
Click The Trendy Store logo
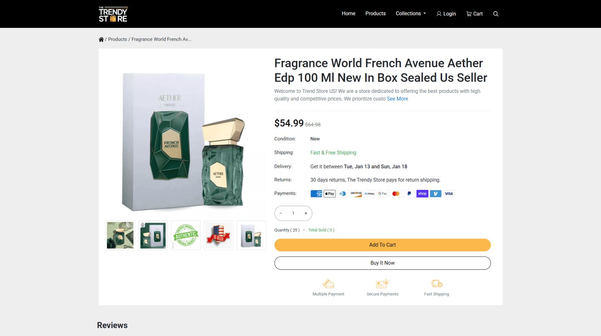(x=113, y=14)
